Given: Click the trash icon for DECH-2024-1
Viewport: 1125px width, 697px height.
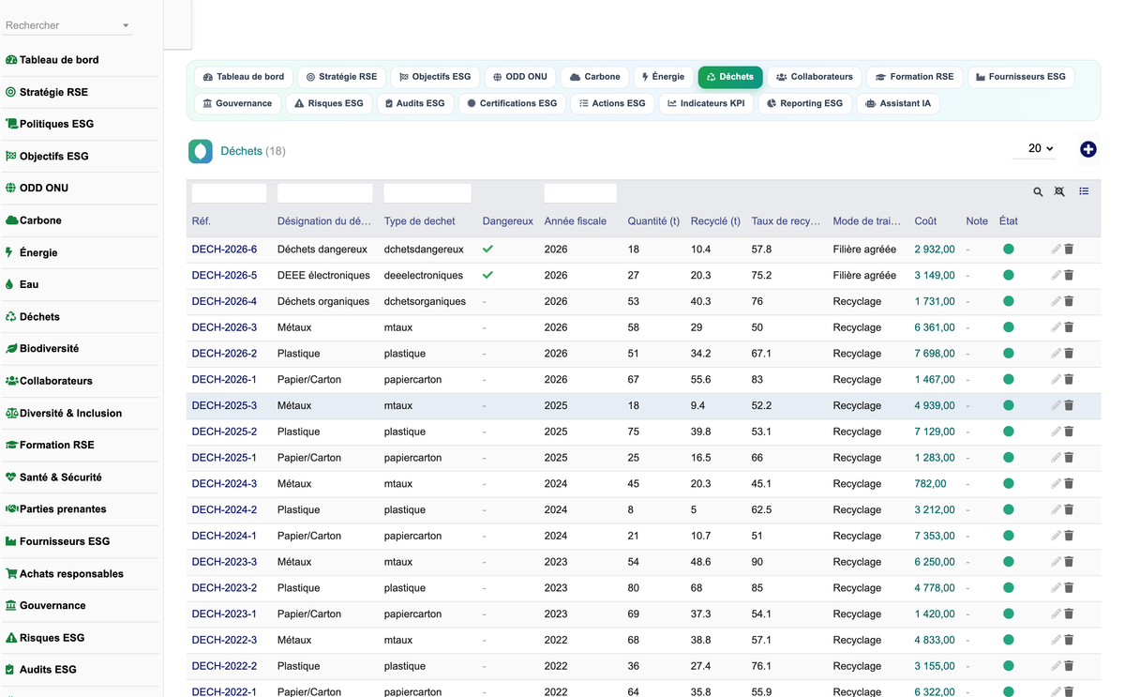Looking at the screenshot, I should pos(1069,536).
